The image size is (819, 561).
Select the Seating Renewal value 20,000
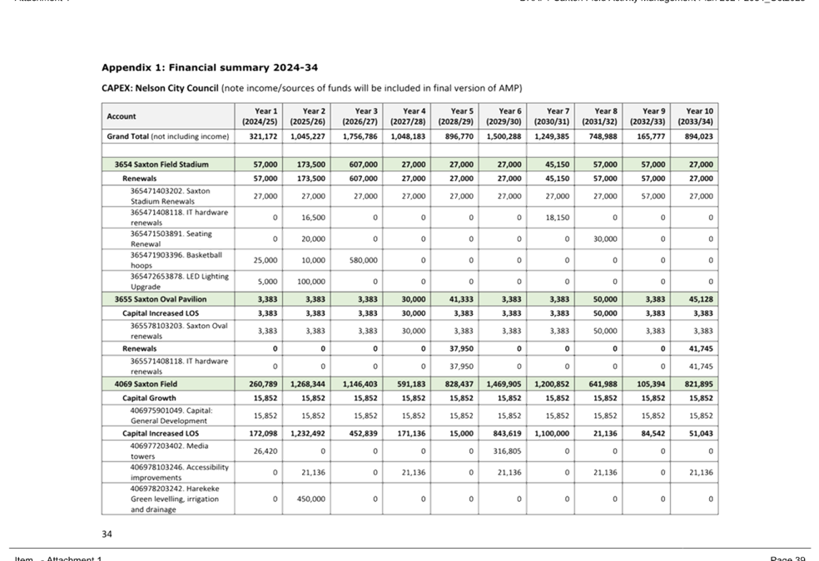313,239
